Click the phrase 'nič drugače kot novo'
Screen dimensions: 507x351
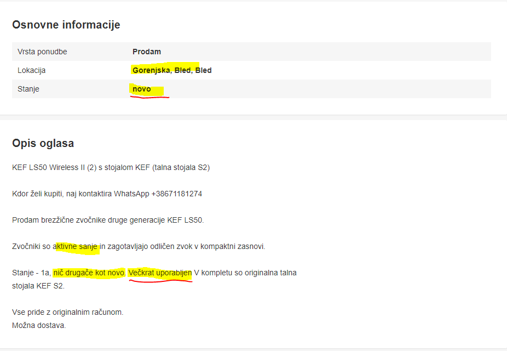click(89, 273)
